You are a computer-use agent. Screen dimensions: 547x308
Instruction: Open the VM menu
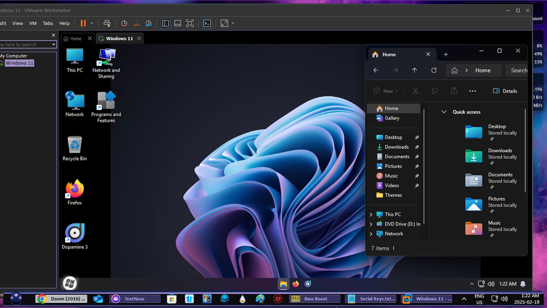pos(33,23)
